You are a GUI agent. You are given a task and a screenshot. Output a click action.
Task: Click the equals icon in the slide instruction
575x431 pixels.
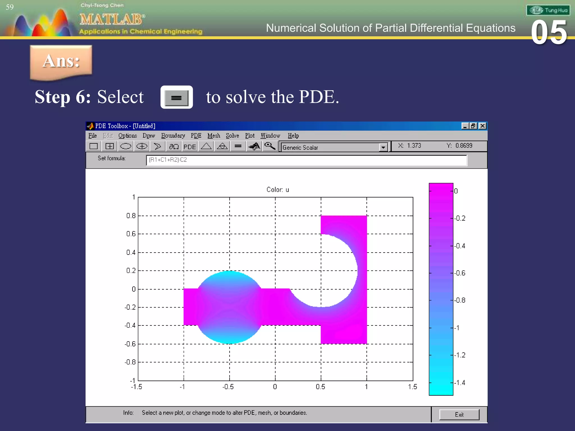177,97
